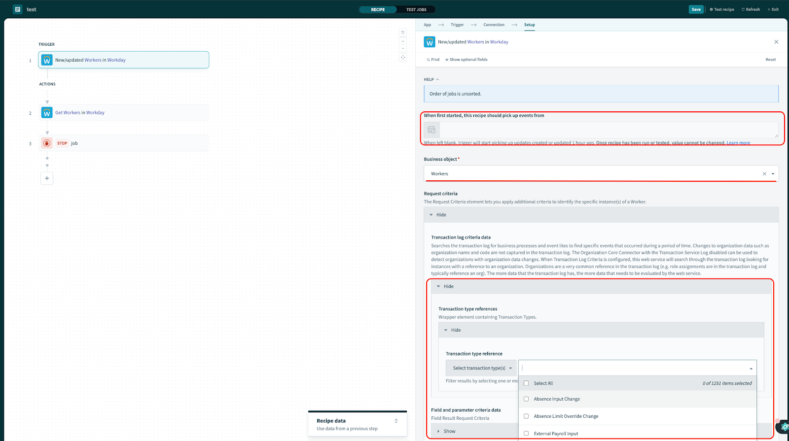Screen dimensions: 789x441
Task: Check the Select All checkbox
Action: [526, 383]
